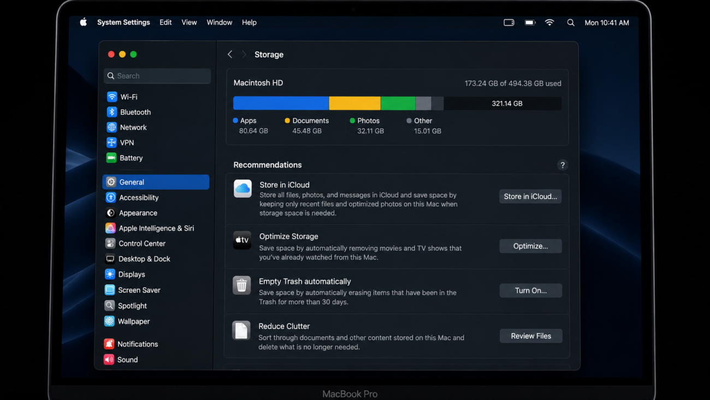Click the green Photos storage segment
The height and width of the screenshot is (400, 710).
click(x=398, y=103)
